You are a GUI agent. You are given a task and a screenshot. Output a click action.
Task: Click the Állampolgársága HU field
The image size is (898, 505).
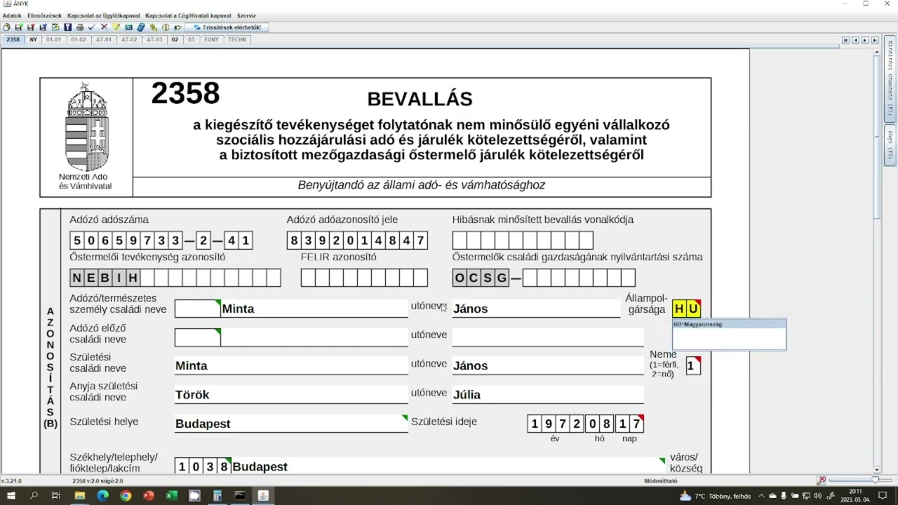pyautogui.click(x=686, y=309)
